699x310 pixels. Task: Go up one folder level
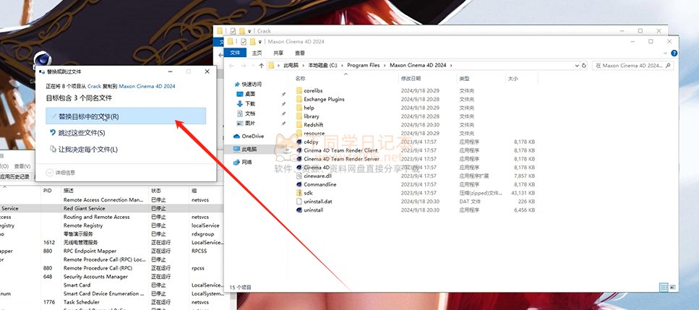click(x=261, y=66)
